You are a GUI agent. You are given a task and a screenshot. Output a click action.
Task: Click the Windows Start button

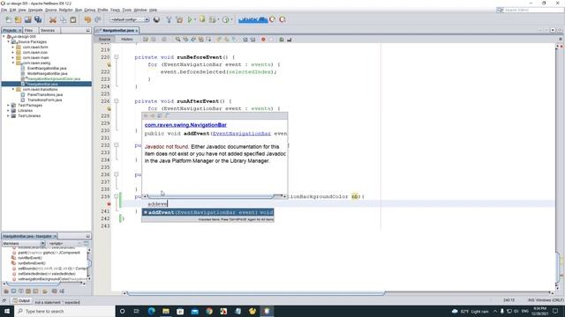[7, 311]
